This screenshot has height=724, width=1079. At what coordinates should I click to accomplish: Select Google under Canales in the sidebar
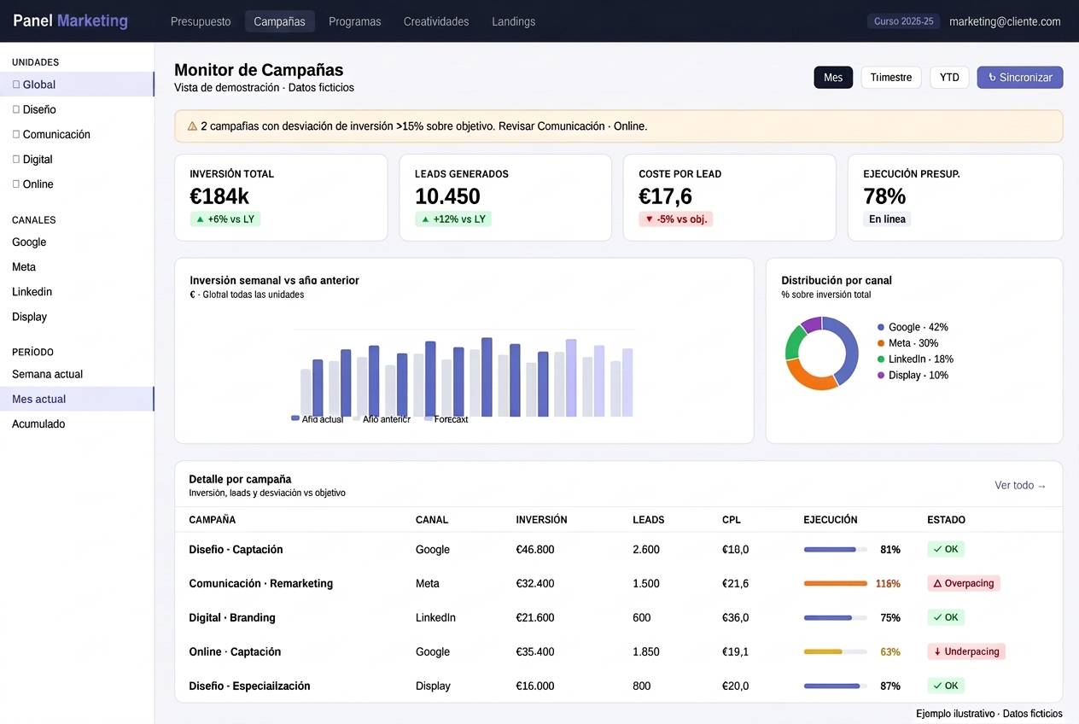point(29,242)
